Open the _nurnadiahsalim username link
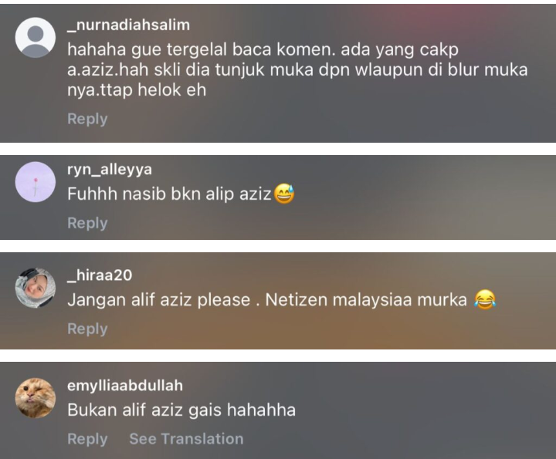The width and height of the screenshot is (556, 459). [128, 25]
